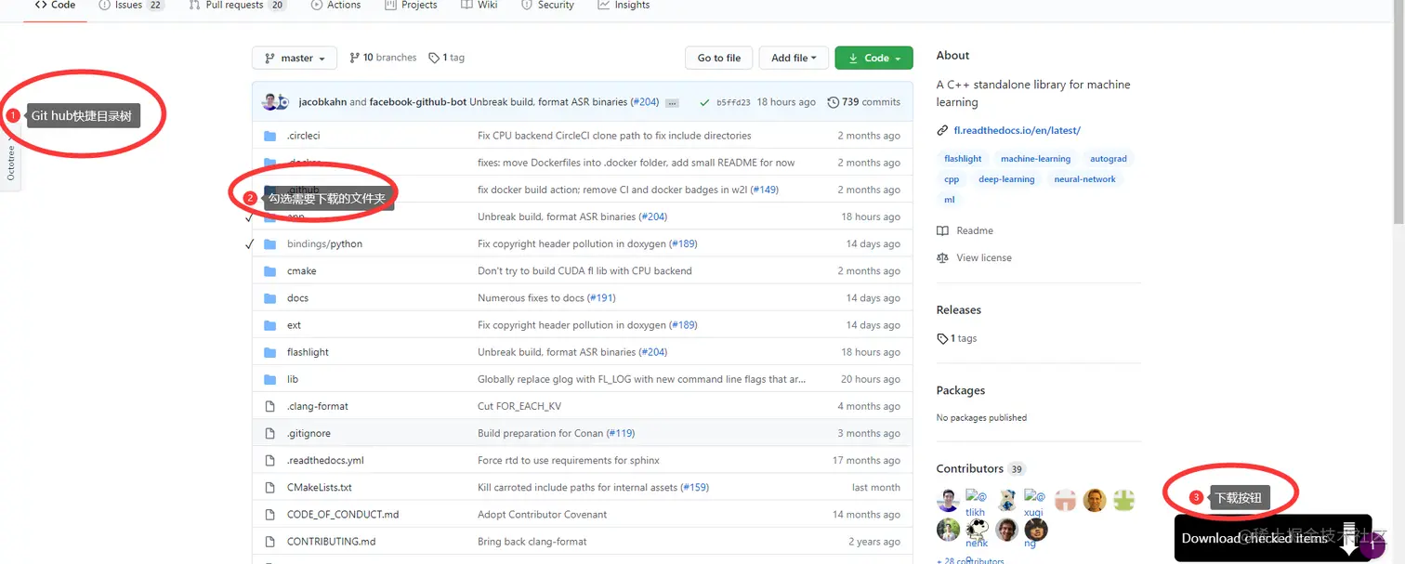Uncheck the app folder checkmark
The height and width of the screenshot is (564, 1405).
tap(249, 217)
